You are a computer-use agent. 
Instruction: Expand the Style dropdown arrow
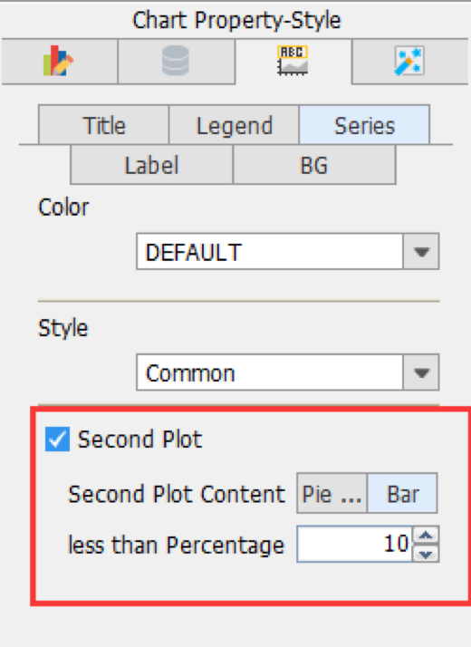[x=421, y=372]
